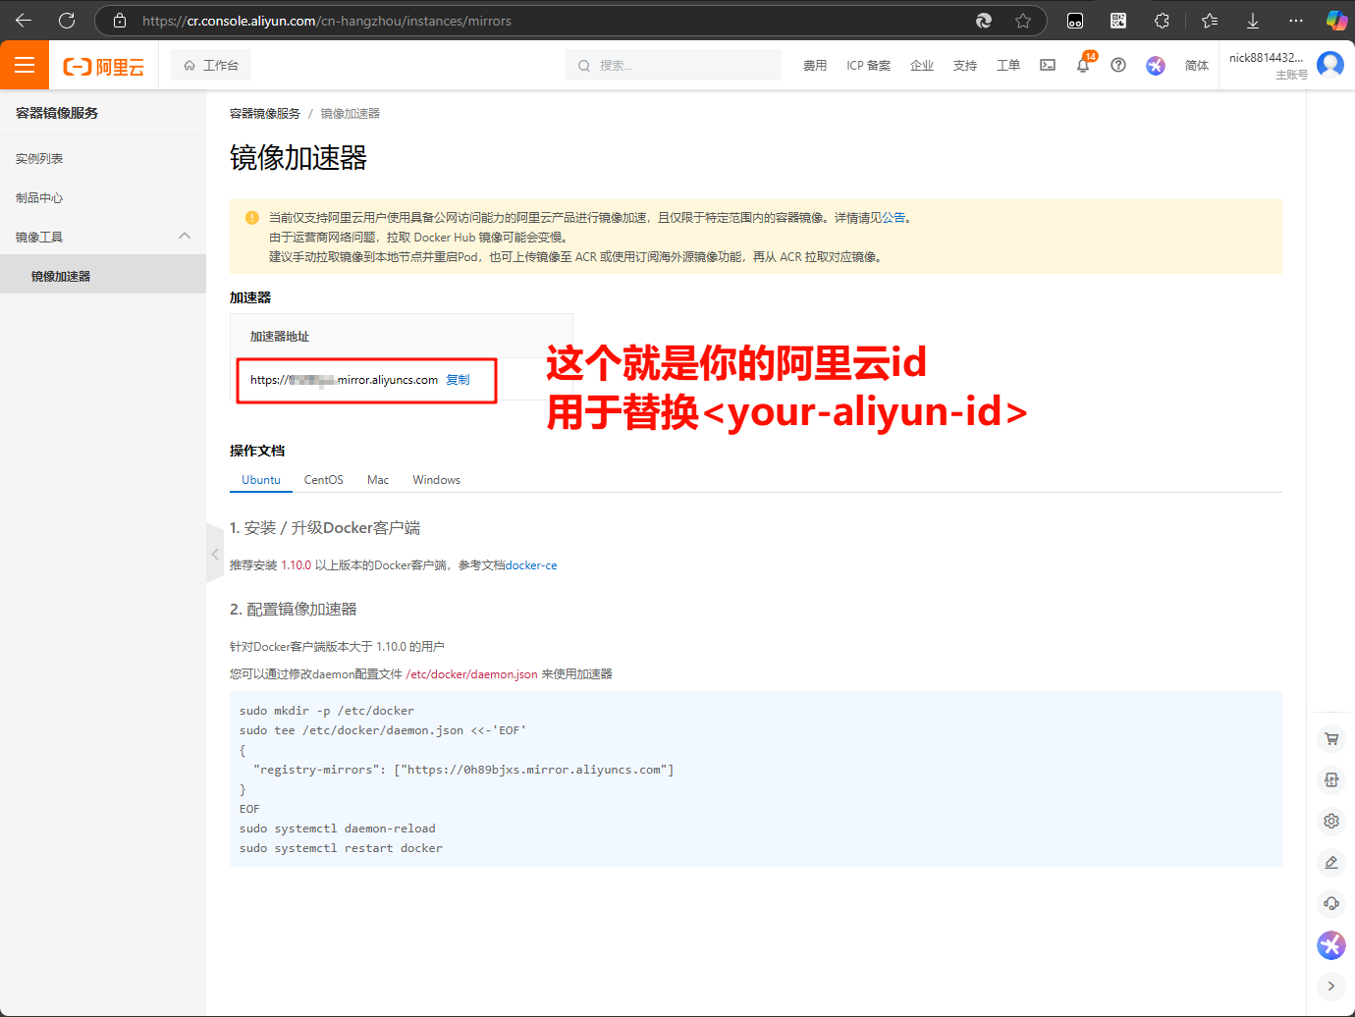Click the Aliyun logo
This screenshot has width=1355, height=1017.
click(104, 66)
